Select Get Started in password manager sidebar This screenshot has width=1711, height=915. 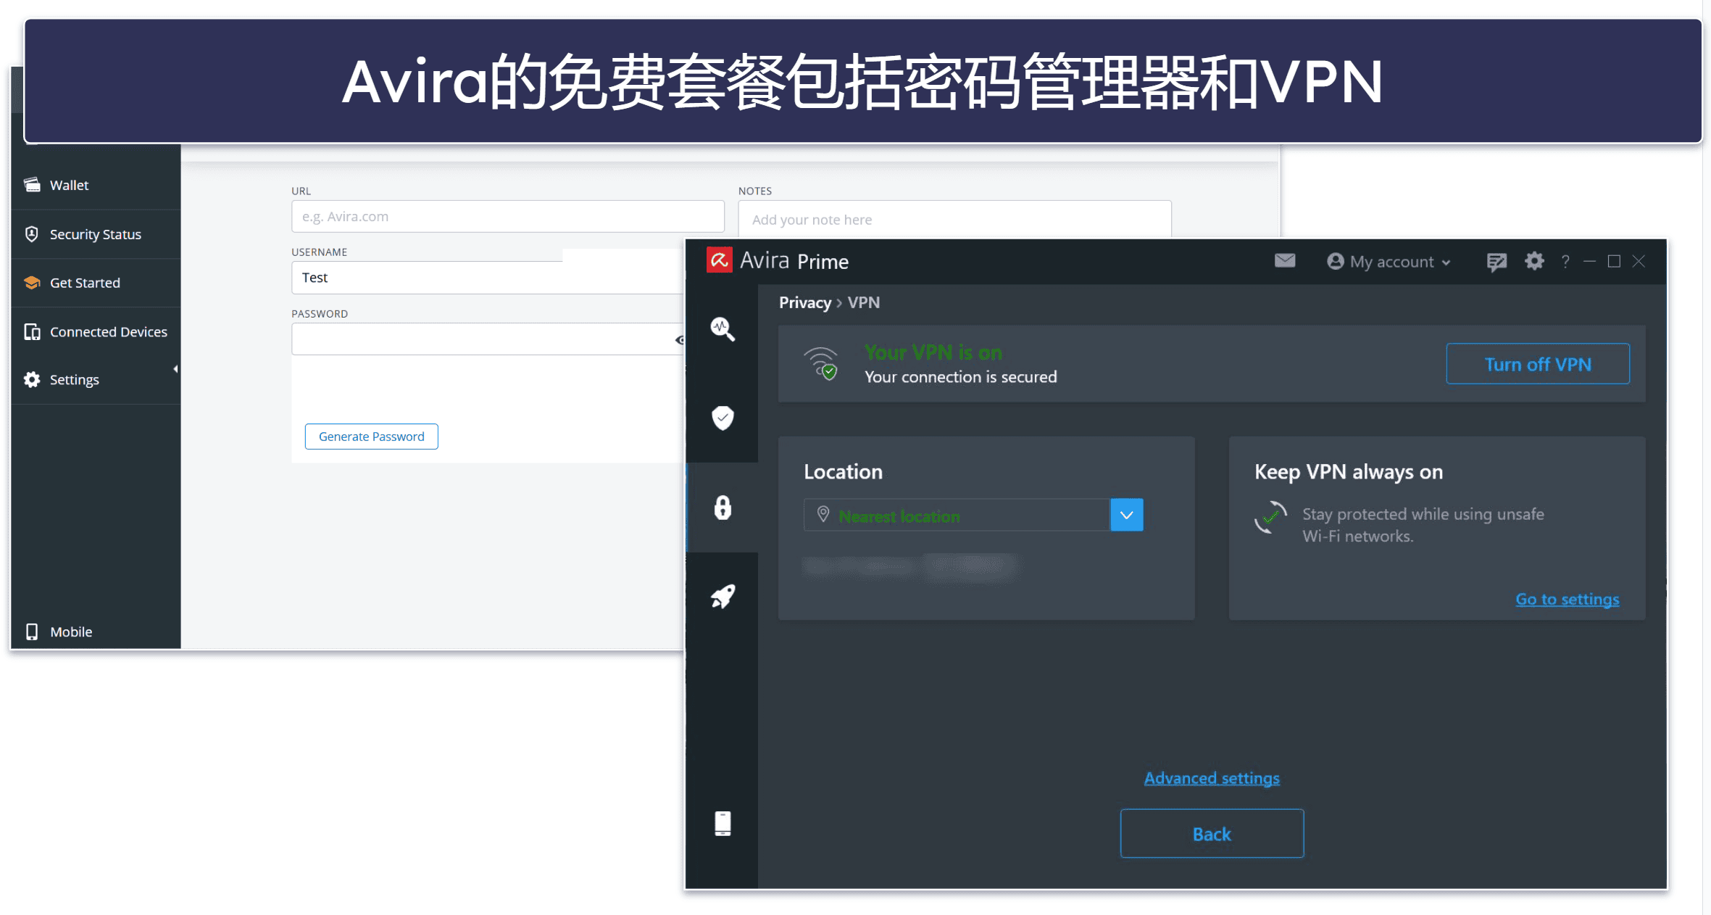coord(96,283)
